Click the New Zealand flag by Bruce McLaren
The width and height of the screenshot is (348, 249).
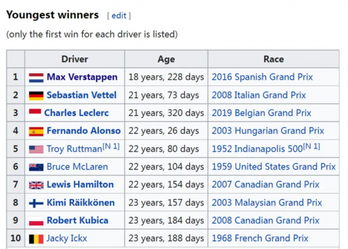point(36,167)
